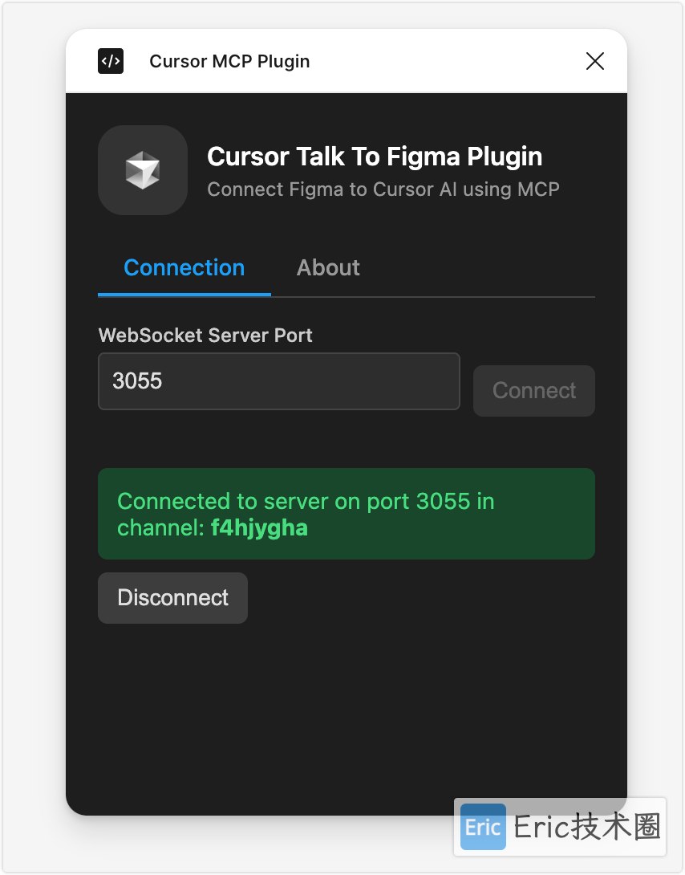Click the "WebSocket Server Port" label
Image resolution: width=685 pixels, height=875 pixels.
click(205, 336)
